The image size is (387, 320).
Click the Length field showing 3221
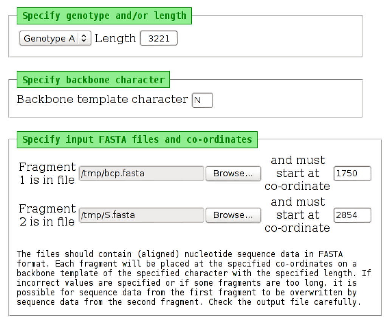tap(159, 39)
